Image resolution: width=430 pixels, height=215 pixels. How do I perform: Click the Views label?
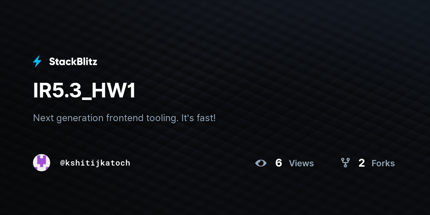point(301,163)
